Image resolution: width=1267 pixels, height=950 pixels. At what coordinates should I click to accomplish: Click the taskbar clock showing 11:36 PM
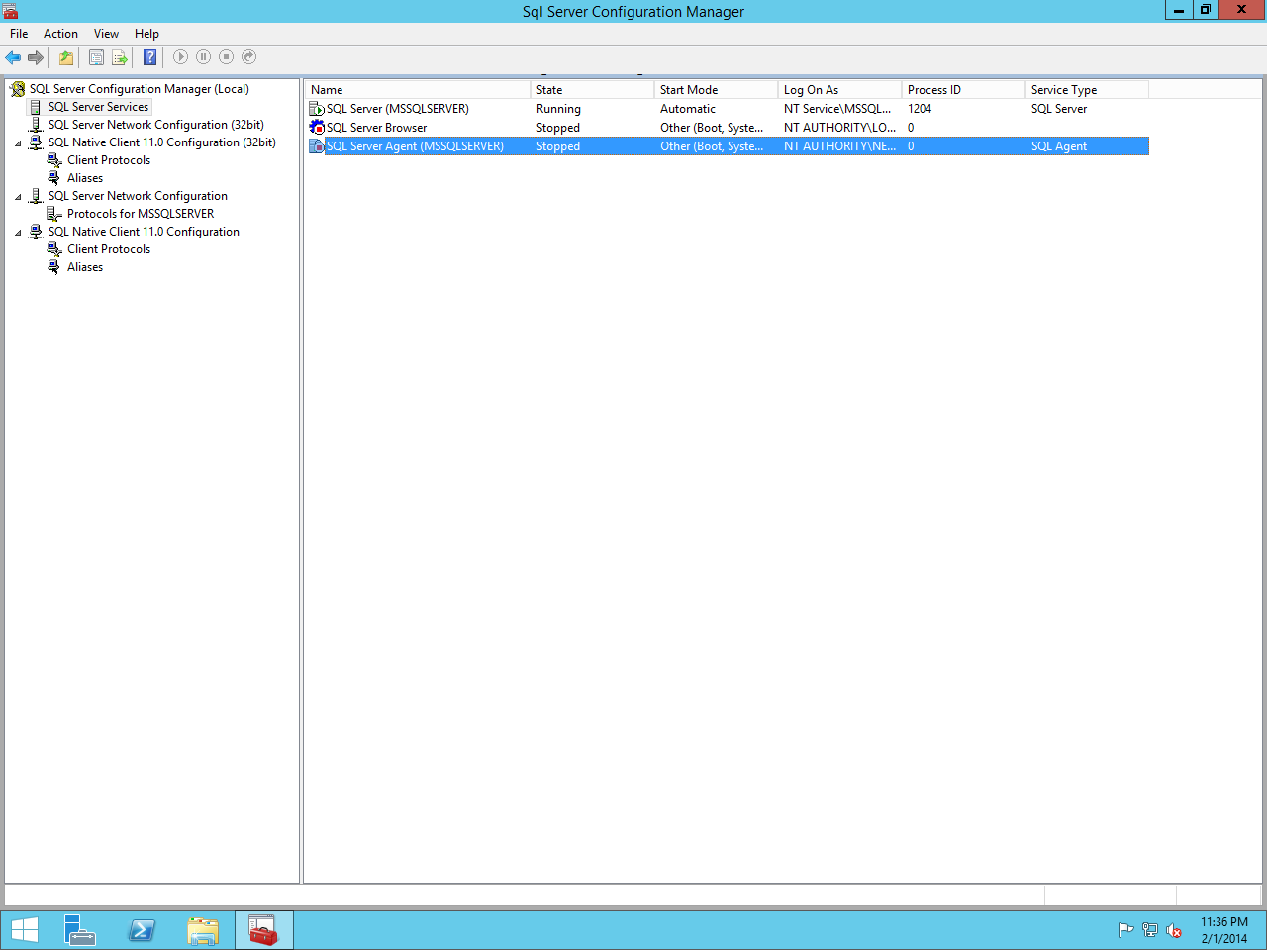1224,930
